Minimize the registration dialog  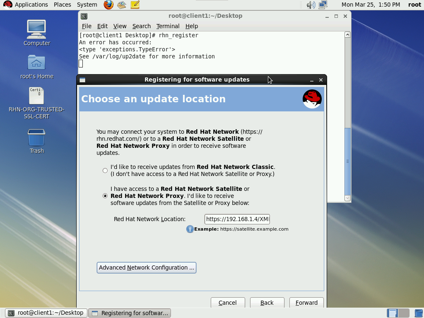[311, 80]
